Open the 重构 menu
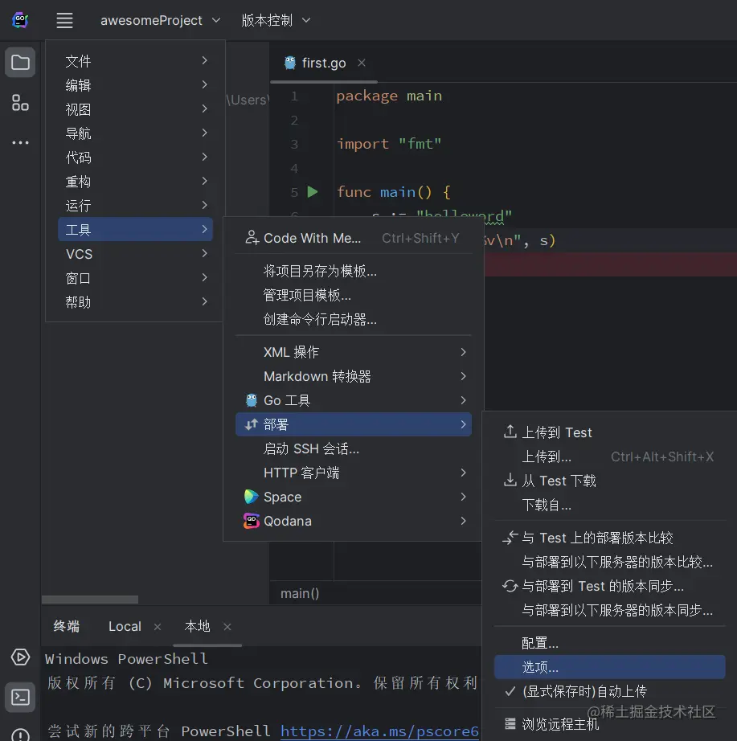 tap(135, 181)
